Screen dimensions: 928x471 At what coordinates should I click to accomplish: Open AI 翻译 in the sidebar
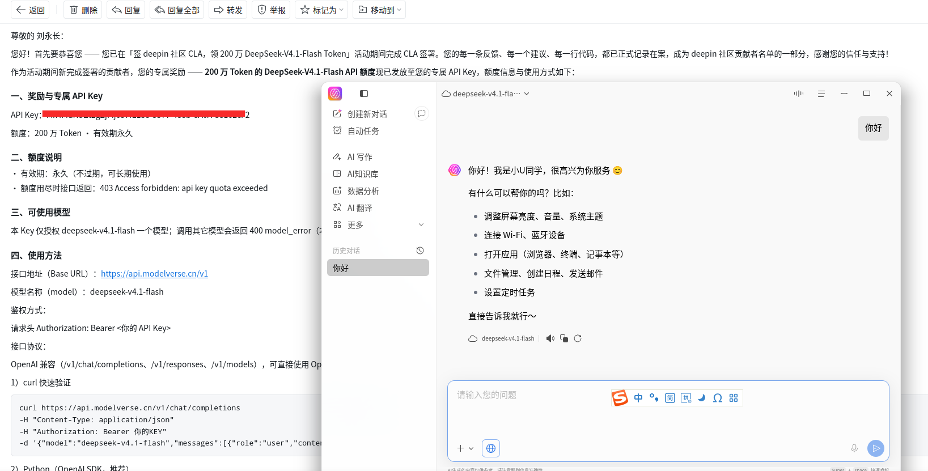pyautogui.click(x=353, y=208)
